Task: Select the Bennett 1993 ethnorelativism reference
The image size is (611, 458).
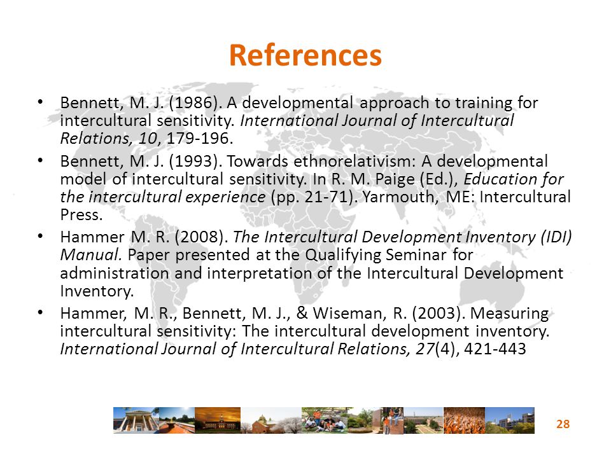Action: coord(315,188)
